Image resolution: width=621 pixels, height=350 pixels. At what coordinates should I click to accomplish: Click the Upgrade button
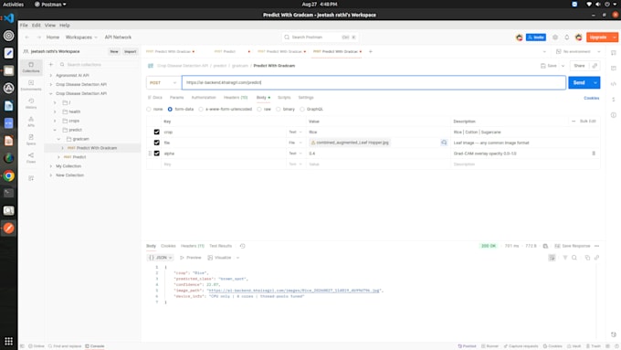point(598,37)
